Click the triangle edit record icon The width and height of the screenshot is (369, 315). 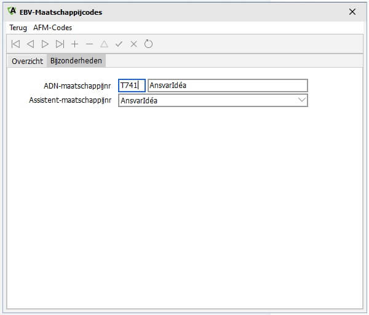click(105, 44)
